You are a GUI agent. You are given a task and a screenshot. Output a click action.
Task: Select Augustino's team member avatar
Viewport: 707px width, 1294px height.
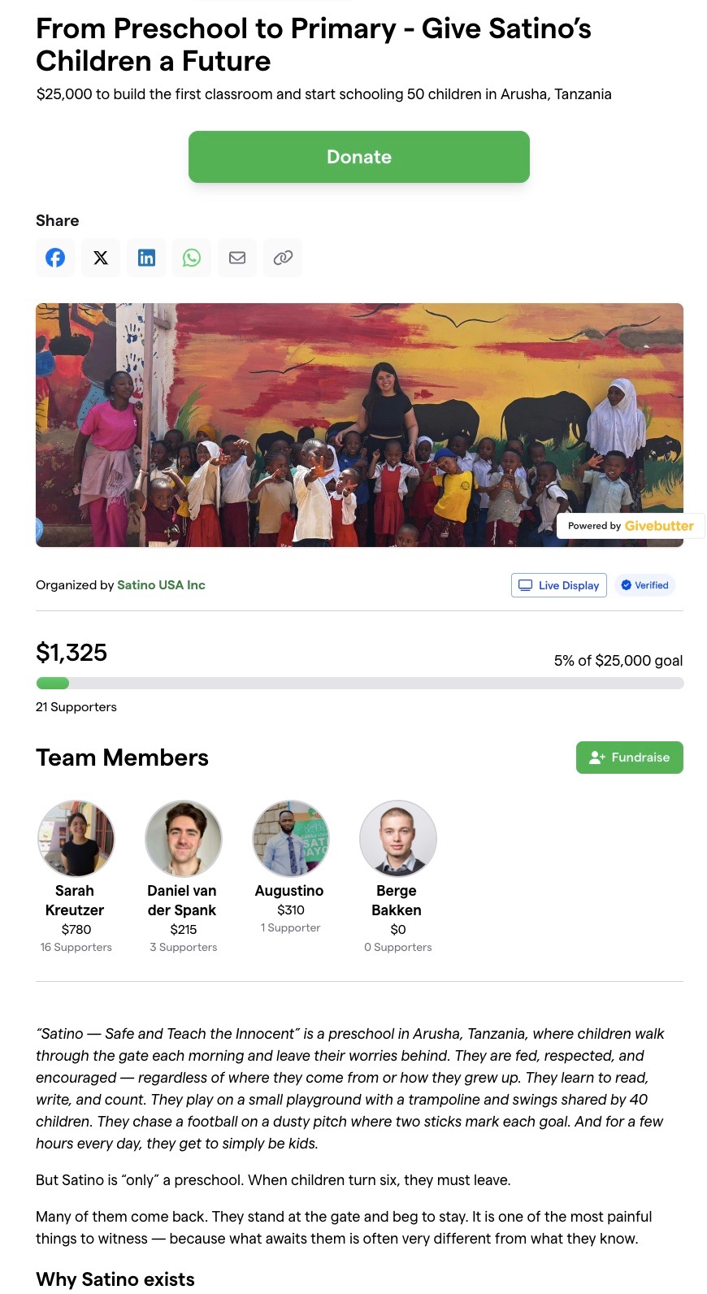coord(291,839)
